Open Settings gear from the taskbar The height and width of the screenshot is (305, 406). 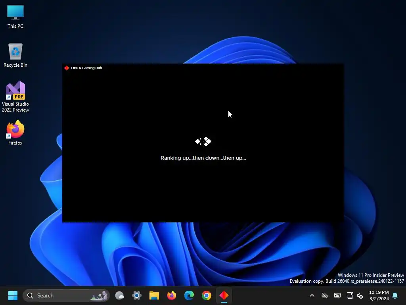tap(137, 295)
